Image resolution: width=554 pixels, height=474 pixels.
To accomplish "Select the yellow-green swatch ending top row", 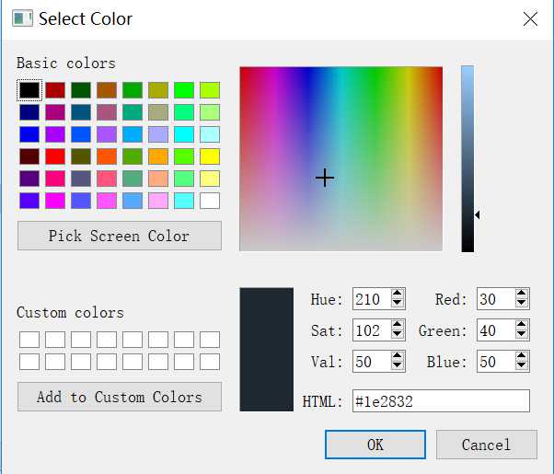I will tap(210, 90).
